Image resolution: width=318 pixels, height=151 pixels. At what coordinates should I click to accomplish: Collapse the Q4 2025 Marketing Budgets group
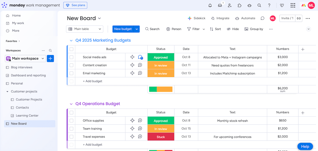pyautogui.click(x=71, y=40)
